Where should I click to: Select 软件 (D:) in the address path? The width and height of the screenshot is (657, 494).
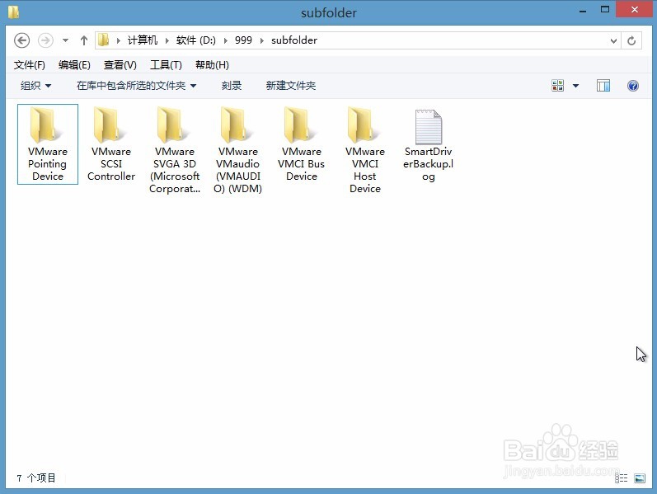(x=195, y=40)
